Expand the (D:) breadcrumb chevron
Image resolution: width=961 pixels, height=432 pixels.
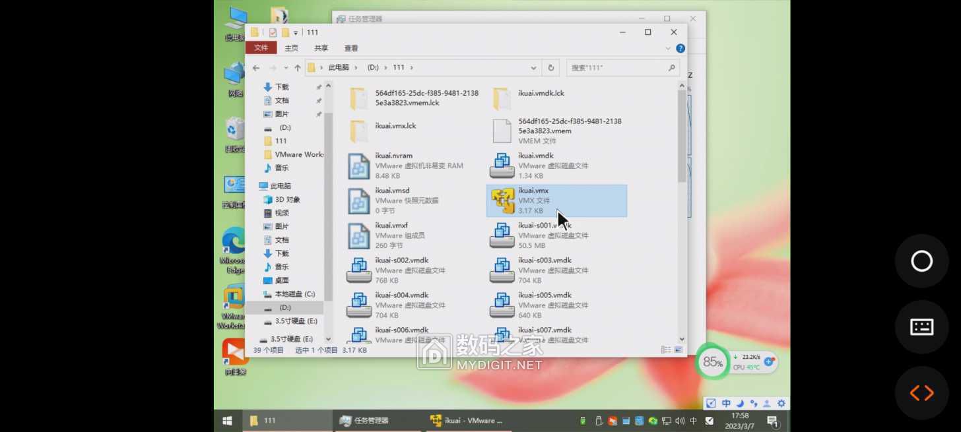pyautogui.click(x=385, y=67)
